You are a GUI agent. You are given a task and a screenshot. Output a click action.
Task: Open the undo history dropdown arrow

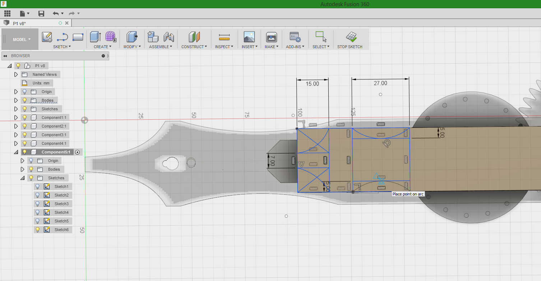tap(63, 14)
